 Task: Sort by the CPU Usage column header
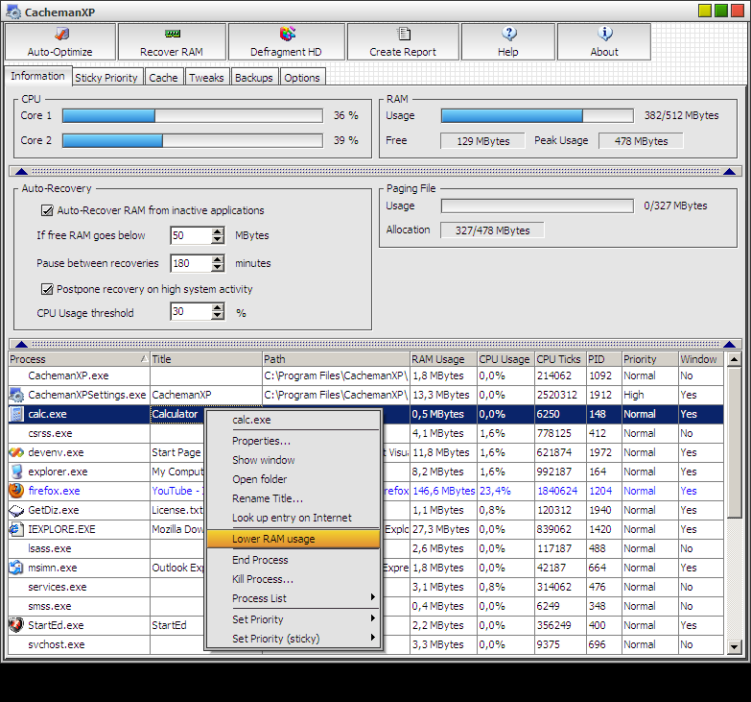click(505, 359)
